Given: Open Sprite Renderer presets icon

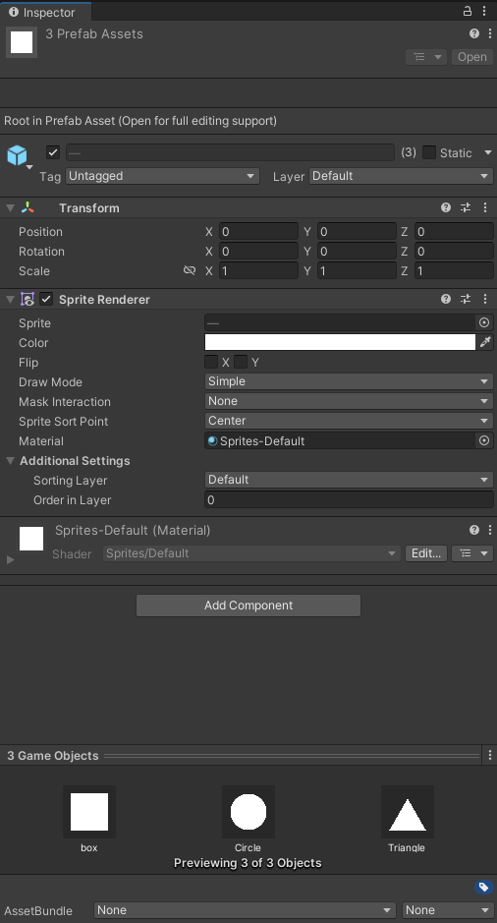Looking at the screenshot, I should point(466,299).
